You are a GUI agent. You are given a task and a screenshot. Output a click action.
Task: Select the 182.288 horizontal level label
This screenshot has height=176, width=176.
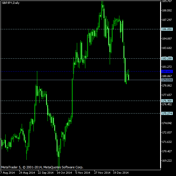pyautogui.click(x=167, y=59)
